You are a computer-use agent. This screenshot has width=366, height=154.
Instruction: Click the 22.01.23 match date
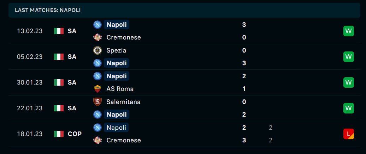pyautogui.click(x=30, y=108)
